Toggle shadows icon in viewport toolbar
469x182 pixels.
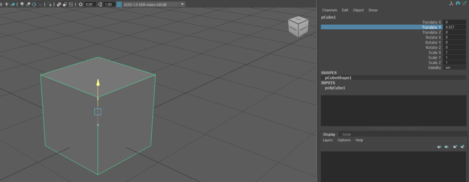pos(13,5)
